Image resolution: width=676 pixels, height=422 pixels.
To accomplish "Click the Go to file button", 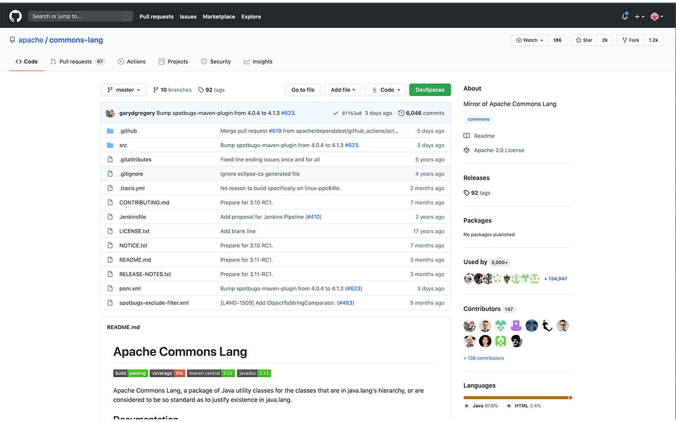I will pyautogui.click(x=303, y=90).
